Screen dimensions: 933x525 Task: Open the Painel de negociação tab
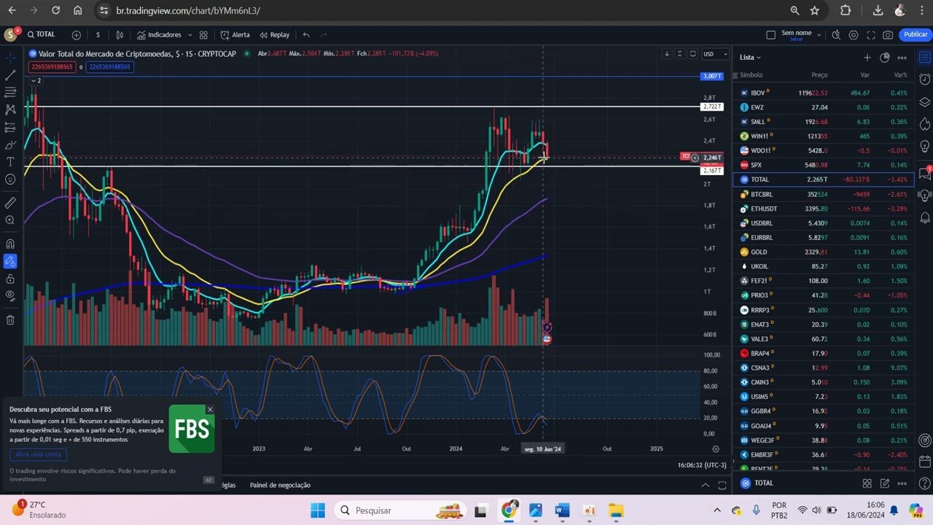280,485
